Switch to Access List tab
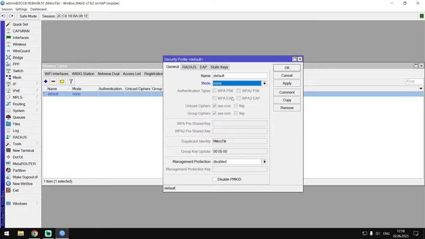Image resolution: width=425 pixels, height=239 pixels. coord(131,74)
